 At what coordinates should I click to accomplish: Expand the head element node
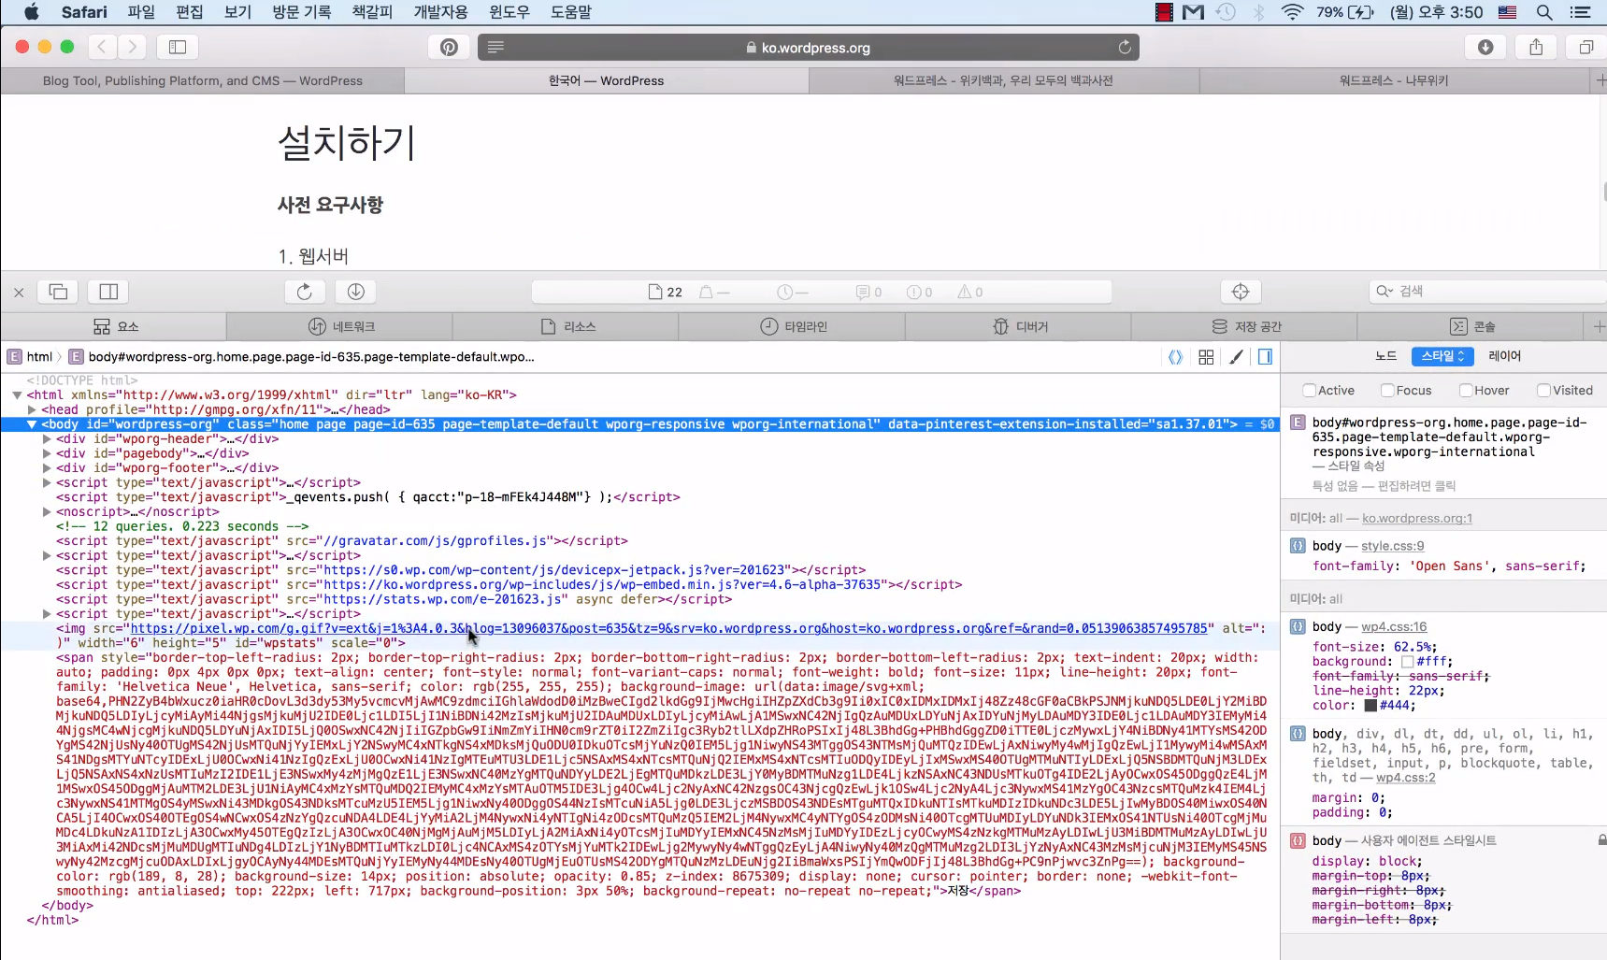point(32,409)
